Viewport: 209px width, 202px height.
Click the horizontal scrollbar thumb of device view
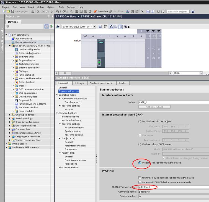tap(65, 73)
